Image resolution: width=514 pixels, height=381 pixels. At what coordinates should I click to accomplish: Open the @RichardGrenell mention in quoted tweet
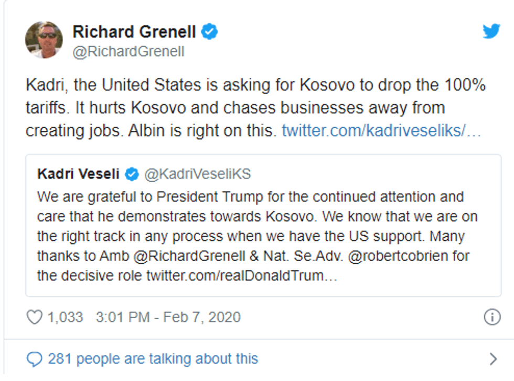177,256
